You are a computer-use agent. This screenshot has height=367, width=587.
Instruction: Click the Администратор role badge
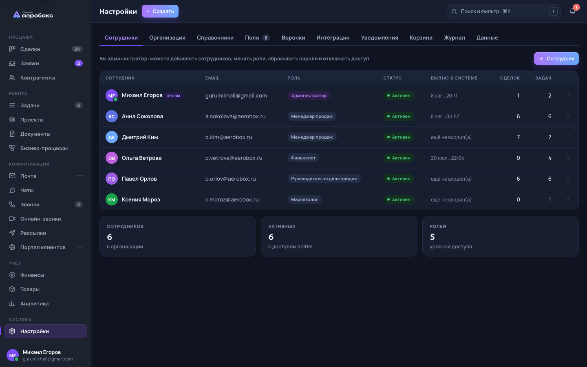coord(309,95)
